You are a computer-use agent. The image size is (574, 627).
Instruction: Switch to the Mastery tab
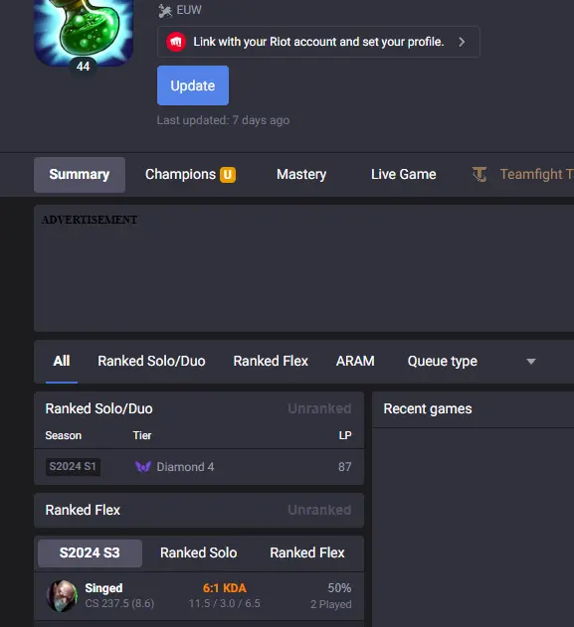tap(301, 174)
